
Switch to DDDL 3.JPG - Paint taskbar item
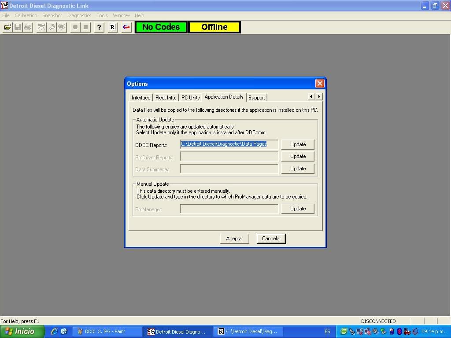[107, 332]
